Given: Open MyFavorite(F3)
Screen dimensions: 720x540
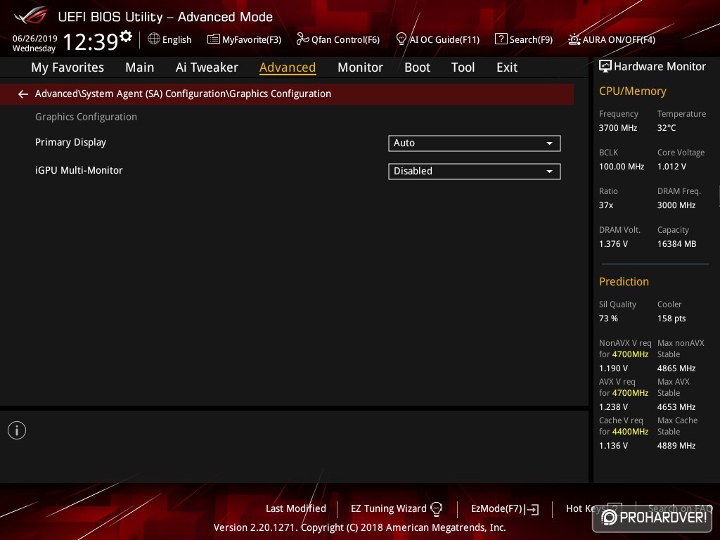Looking at the screenshot, I should point(244,39).
